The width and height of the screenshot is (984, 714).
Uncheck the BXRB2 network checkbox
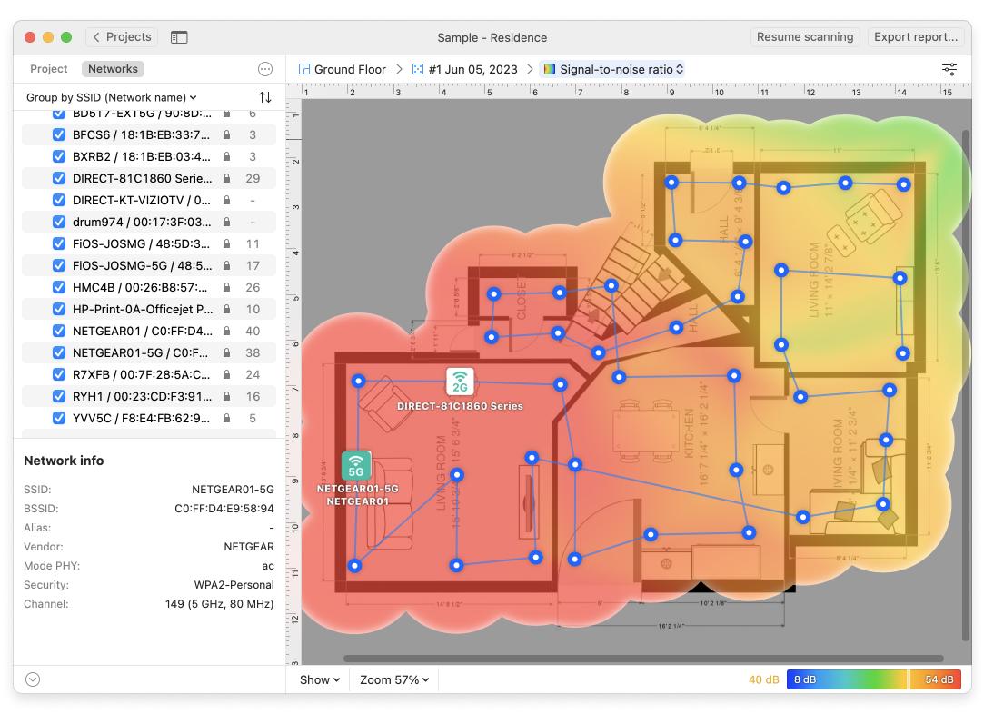(x=59, y=156)
